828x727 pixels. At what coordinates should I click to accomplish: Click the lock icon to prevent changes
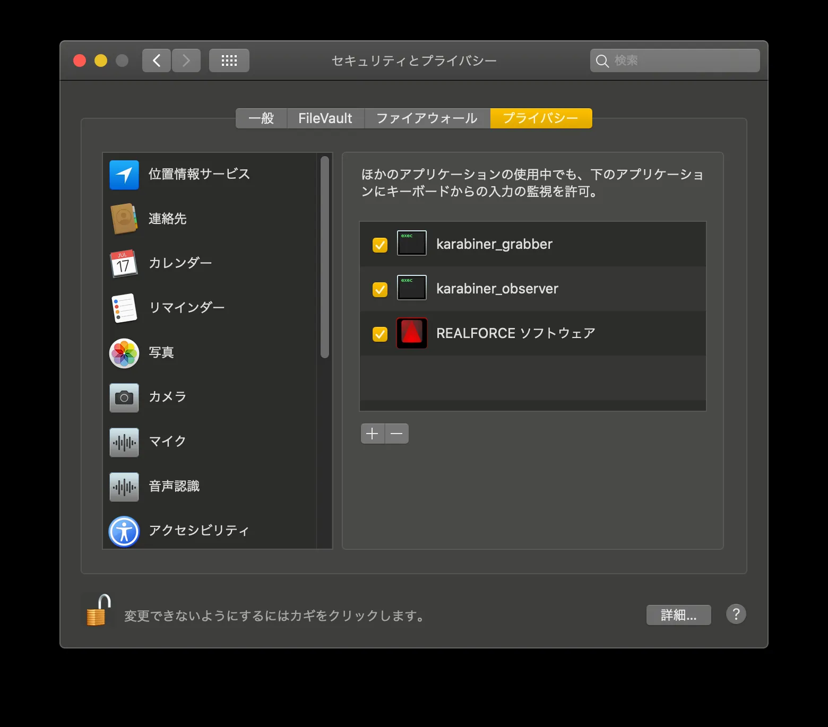tap(98, 611)
